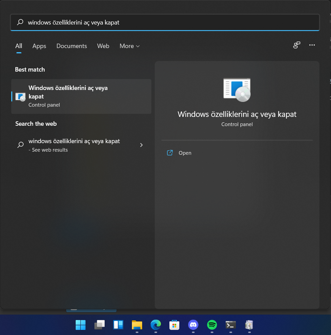Open Microsoft Edge from the taskbar

point(156,325)
